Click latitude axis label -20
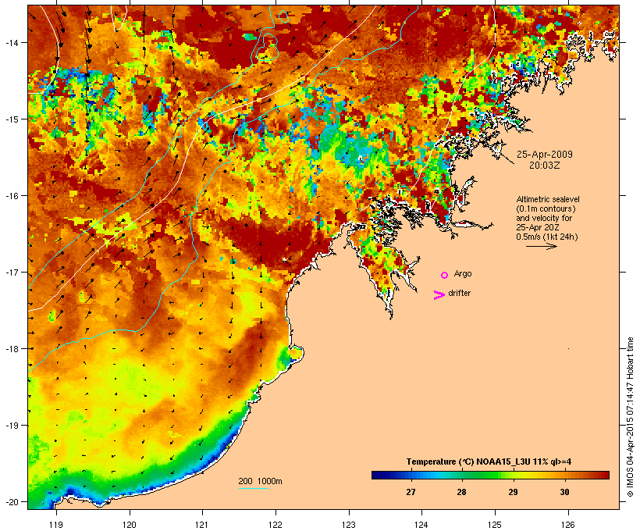 [x=12, y=502]
